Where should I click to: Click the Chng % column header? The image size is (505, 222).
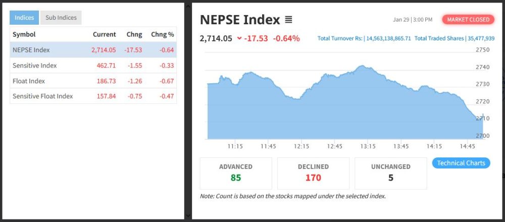click(162, 34)
